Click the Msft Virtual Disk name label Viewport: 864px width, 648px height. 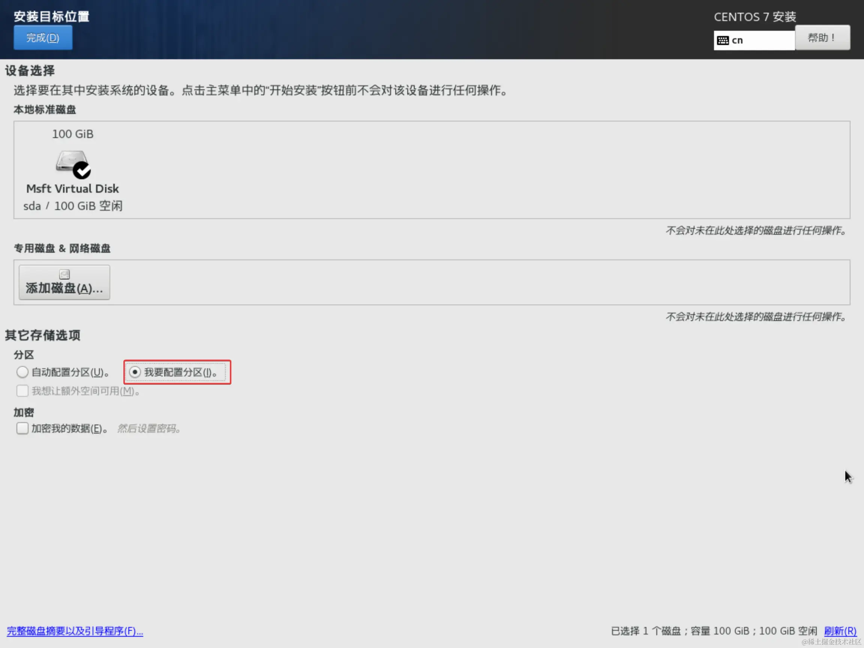(73, 189)
